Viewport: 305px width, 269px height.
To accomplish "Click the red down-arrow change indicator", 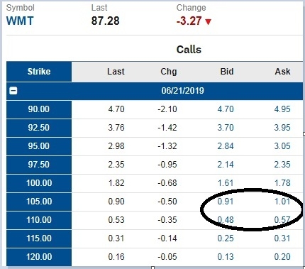I will pos(208,22).
